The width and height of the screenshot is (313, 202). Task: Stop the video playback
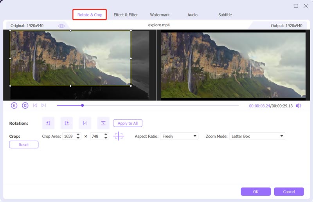coord(25,106)
